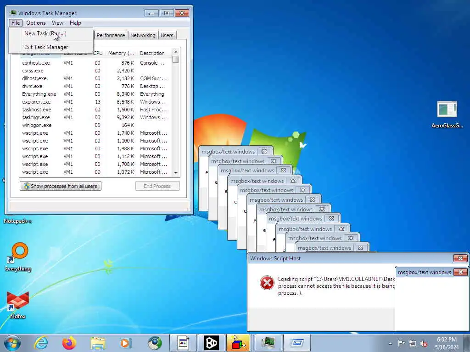Select the taskhost.exe process

click(95, 110)
